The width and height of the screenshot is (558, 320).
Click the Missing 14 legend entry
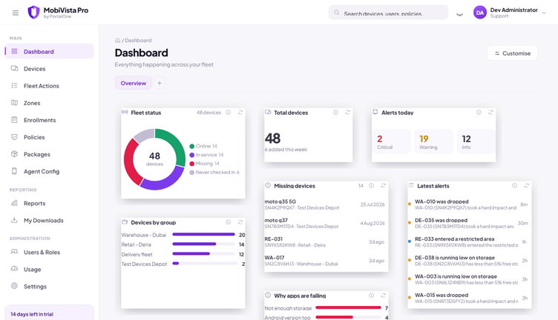tap(204, 164)
